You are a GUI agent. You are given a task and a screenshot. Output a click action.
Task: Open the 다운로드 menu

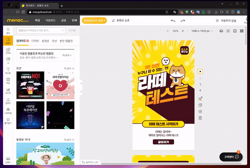tap(51, 20)
